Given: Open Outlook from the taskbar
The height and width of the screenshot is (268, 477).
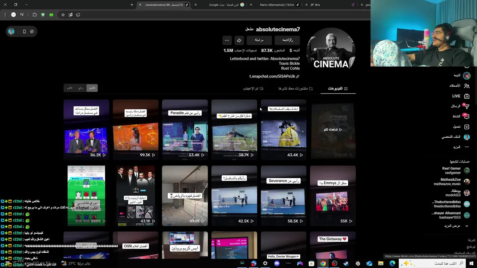Looking at the screenshot, I should coord(369,264).
